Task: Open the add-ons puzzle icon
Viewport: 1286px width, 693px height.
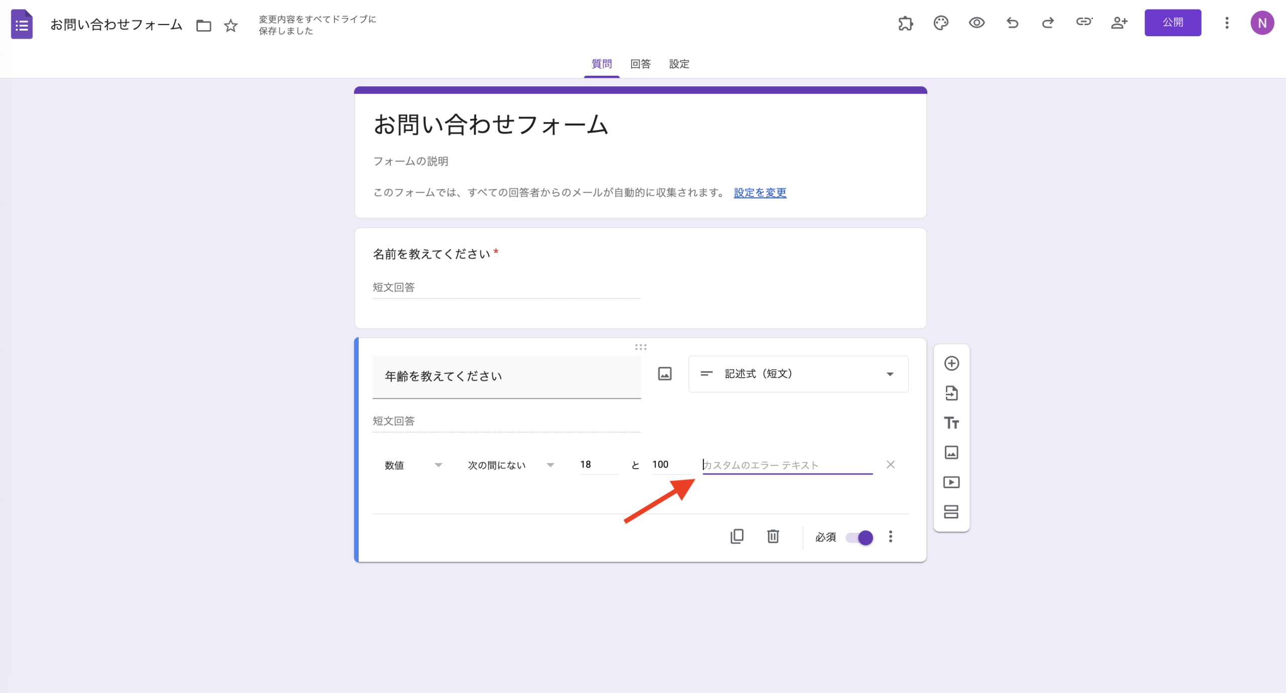Action: pos(905,23)
